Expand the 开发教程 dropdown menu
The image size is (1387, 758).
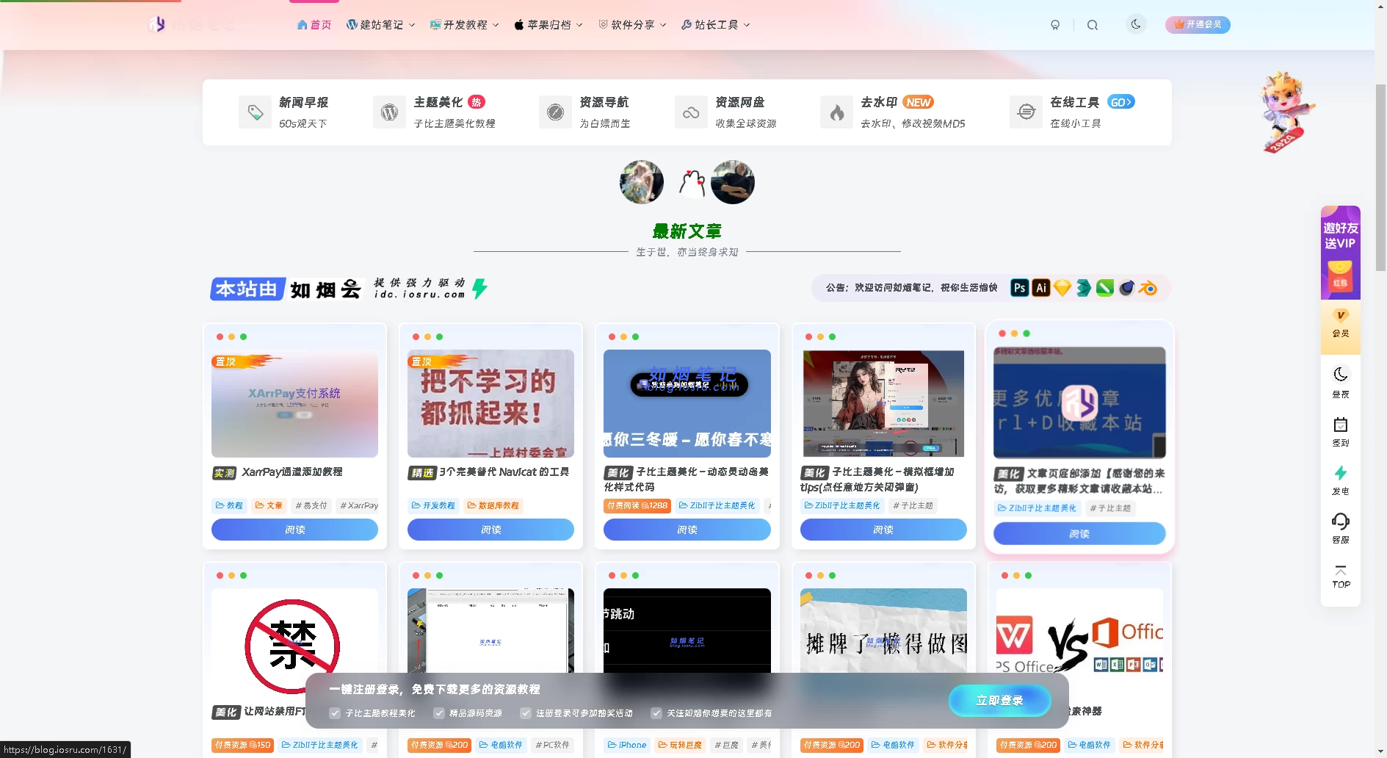coord(464,25)
